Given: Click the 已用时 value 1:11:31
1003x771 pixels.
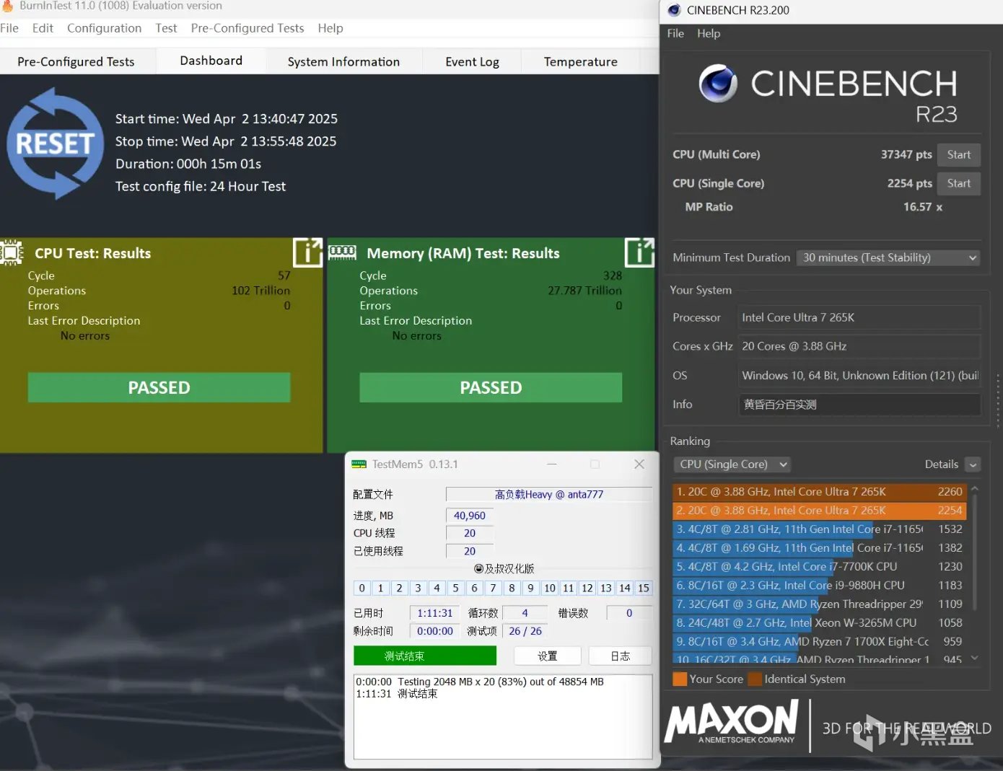Looking at the screenshot, I should click(435, 613).
